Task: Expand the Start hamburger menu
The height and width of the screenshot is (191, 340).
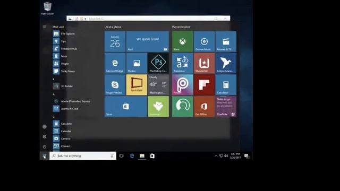Action: point(45,27)
